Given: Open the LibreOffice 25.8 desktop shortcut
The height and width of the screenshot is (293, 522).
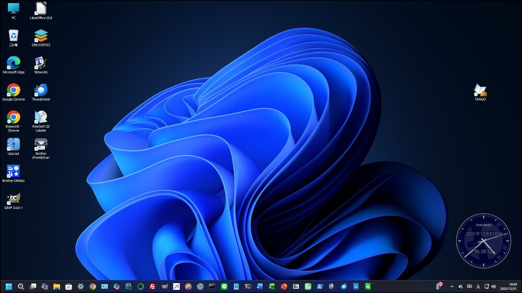Looking at the screenshot, I should [x=41, y=9].
